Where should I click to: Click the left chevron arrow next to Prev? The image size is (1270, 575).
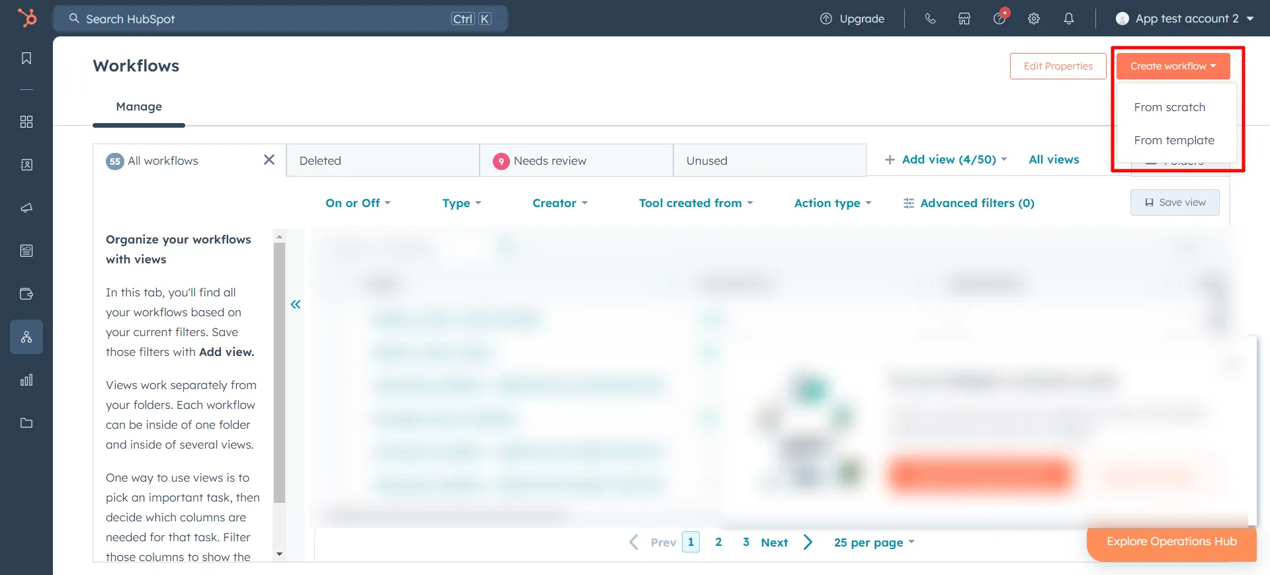[634, 542]
